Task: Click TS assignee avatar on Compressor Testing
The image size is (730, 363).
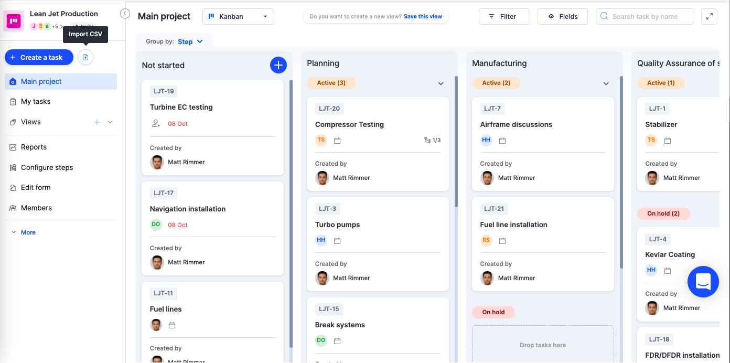Action: tap(321, 140)
